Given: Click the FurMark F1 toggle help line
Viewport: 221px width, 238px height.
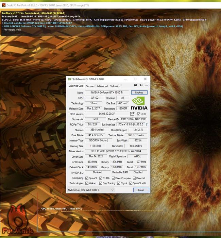Looking at the screenshot, I should tap(12, 30).
